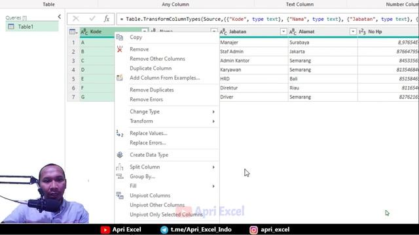Click the number type icon of No Hp column
Viewport: 419px width, 235px height.
click(362, 32)
